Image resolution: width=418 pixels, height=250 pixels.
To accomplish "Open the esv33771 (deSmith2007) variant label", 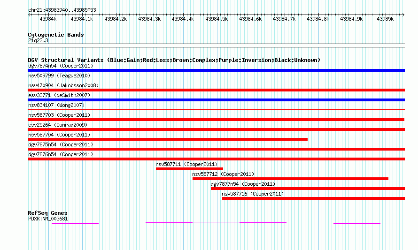I will click(59, 95).
